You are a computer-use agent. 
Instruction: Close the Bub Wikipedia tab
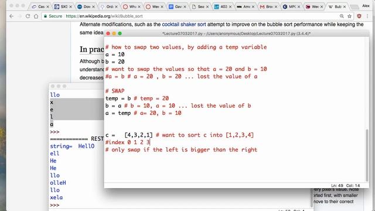345,6
